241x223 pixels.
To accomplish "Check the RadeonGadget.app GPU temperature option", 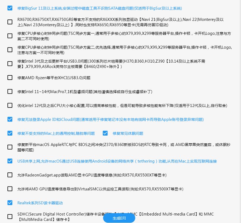I will 10,175.
